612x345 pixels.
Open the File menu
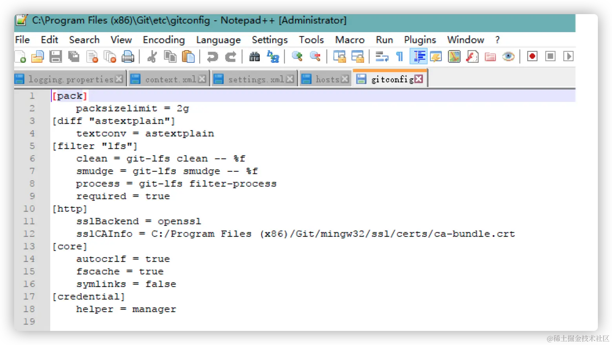point(22,40)
